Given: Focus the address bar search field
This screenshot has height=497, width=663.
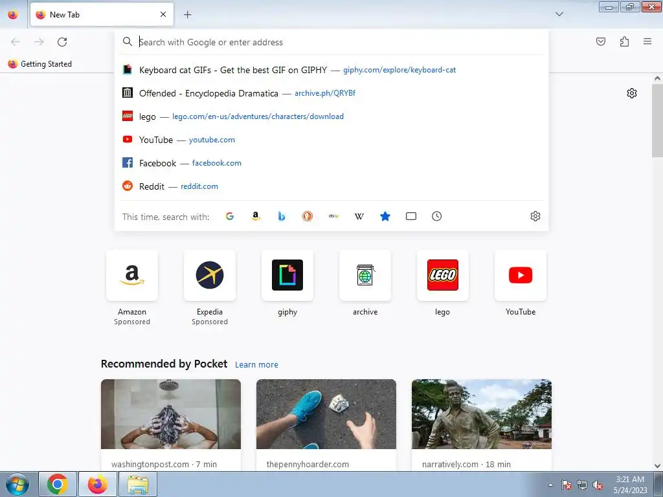Looking at the screenshot, I should click(331, 42).
